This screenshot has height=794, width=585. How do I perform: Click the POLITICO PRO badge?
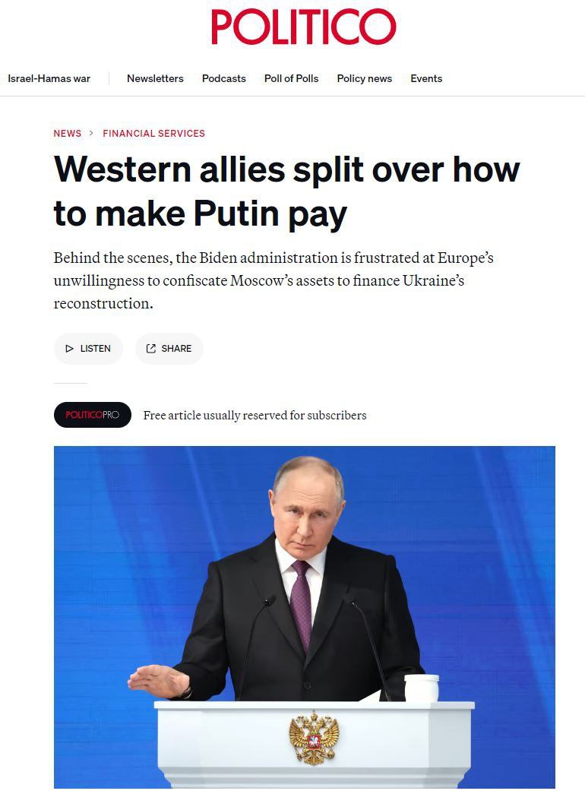click(x=92, y=415)
